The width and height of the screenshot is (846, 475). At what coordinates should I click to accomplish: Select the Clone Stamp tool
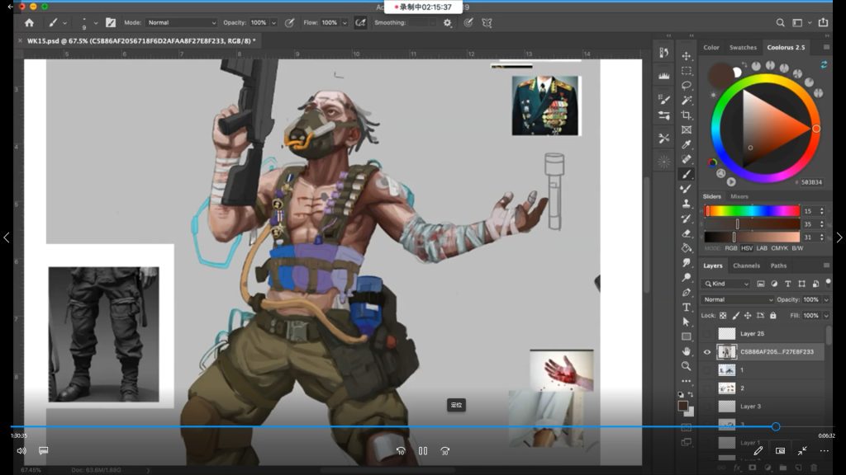point(687,204)
